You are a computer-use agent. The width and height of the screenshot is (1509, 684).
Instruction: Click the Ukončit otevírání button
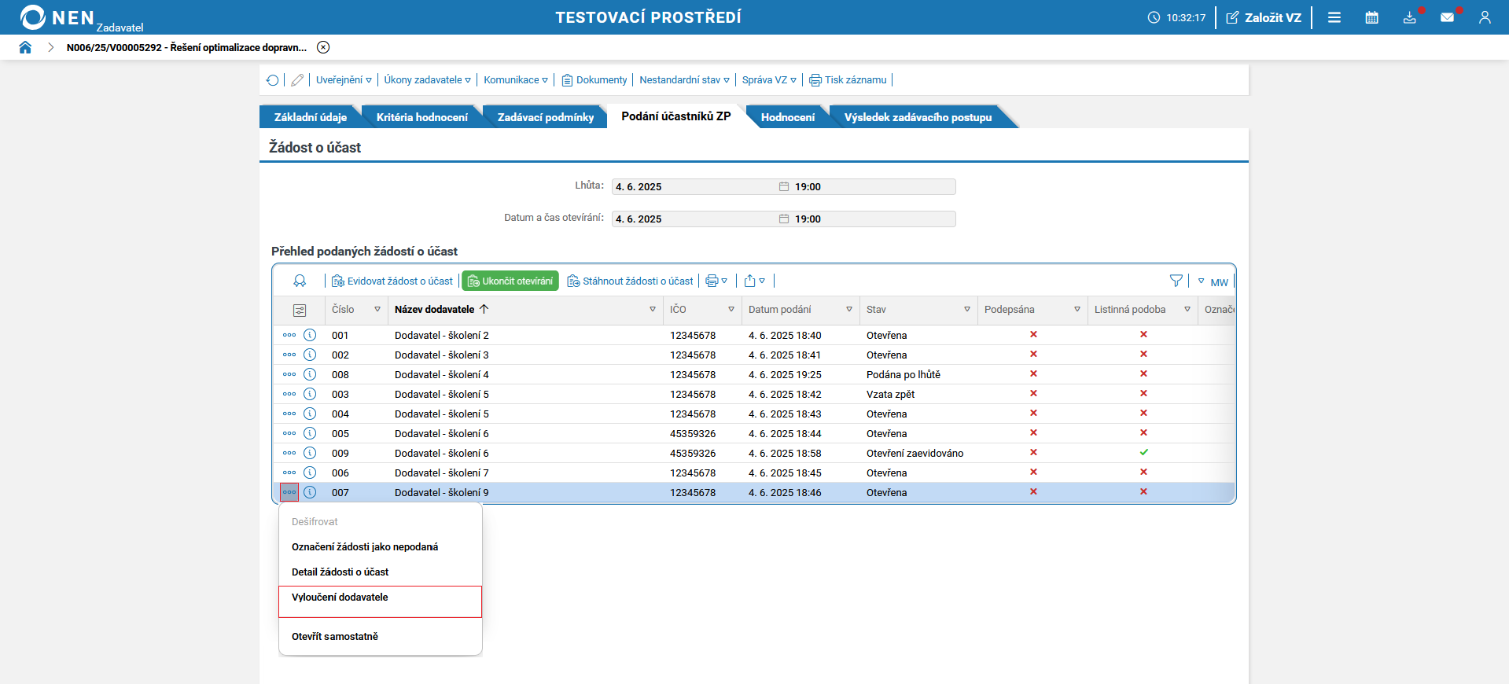(x=510, y=281)
